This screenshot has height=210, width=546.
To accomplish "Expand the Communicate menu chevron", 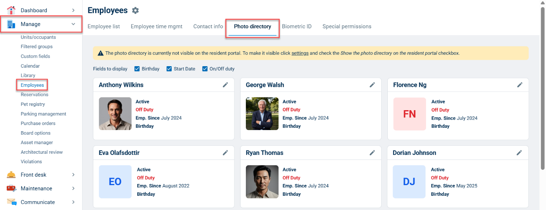I will click(73, 202).
